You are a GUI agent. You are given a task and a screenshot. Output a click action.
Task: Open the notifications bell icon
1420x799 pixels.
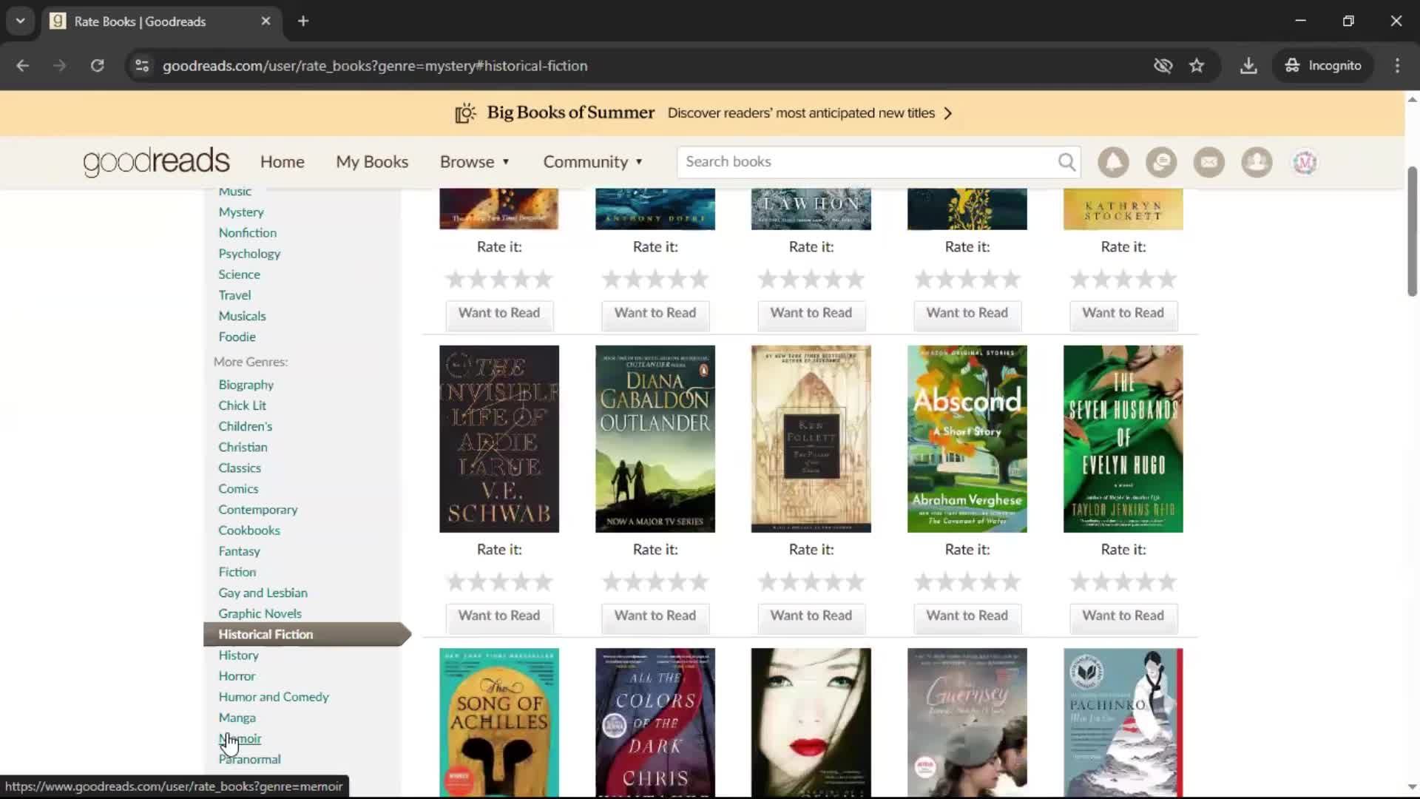point(1113,162)
